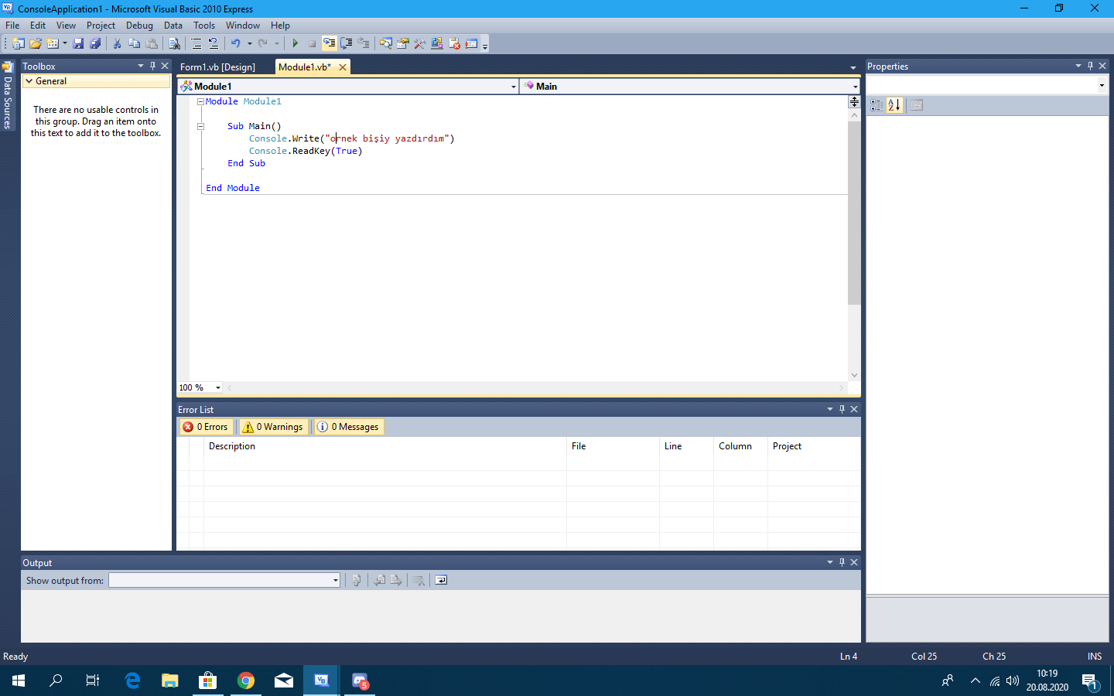Screen dimensions: 1114x696
Task: Undo the last edit
Action: [236, 43]
